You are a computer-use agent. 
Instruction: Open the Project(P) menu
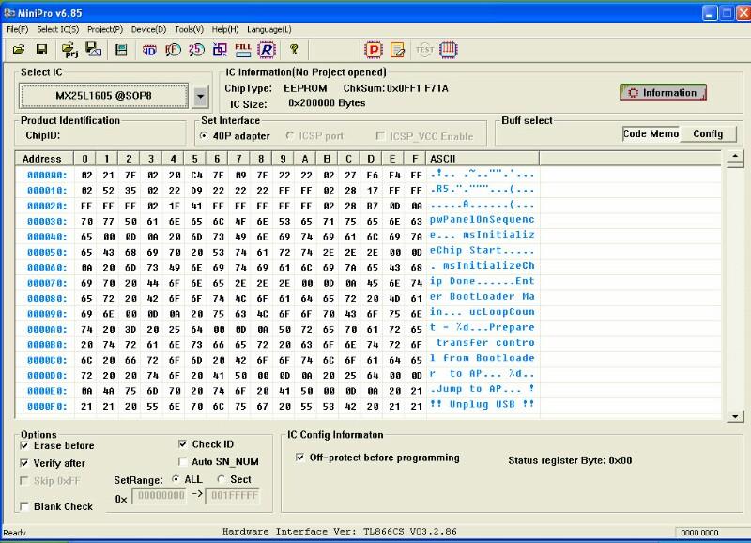105,30
